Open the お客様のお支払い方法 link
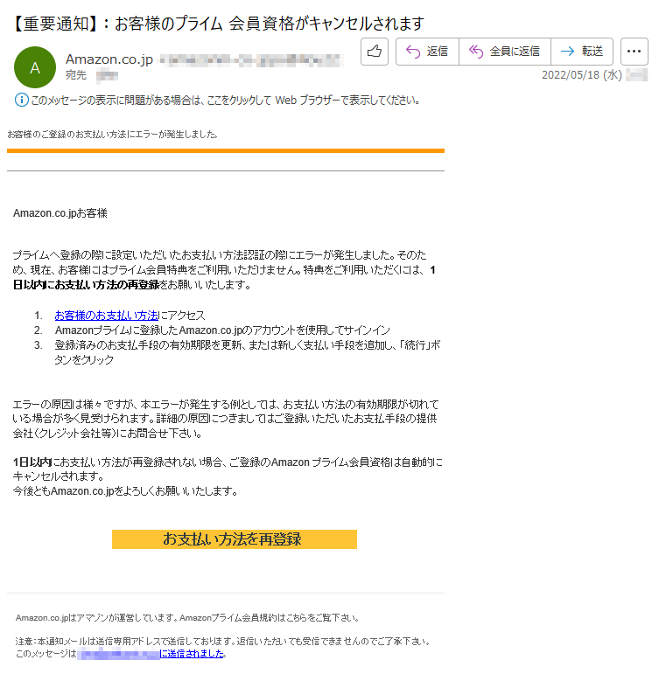The width and height of the screenshot is (659, 674). click(x=106, y=316)
